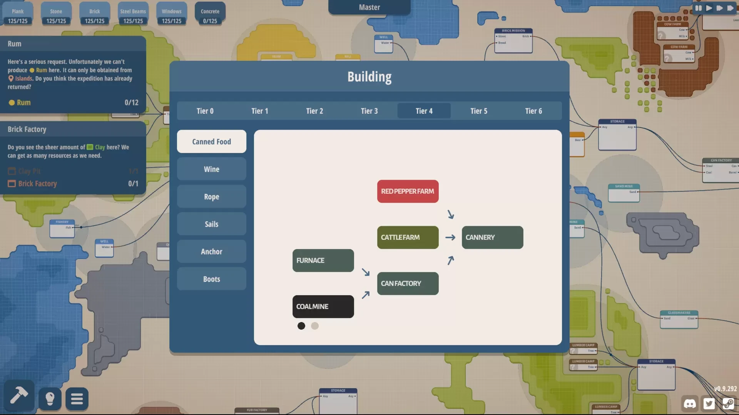Select the Wine building category
This screenshot has width=739, height=415.
point(211,169)
